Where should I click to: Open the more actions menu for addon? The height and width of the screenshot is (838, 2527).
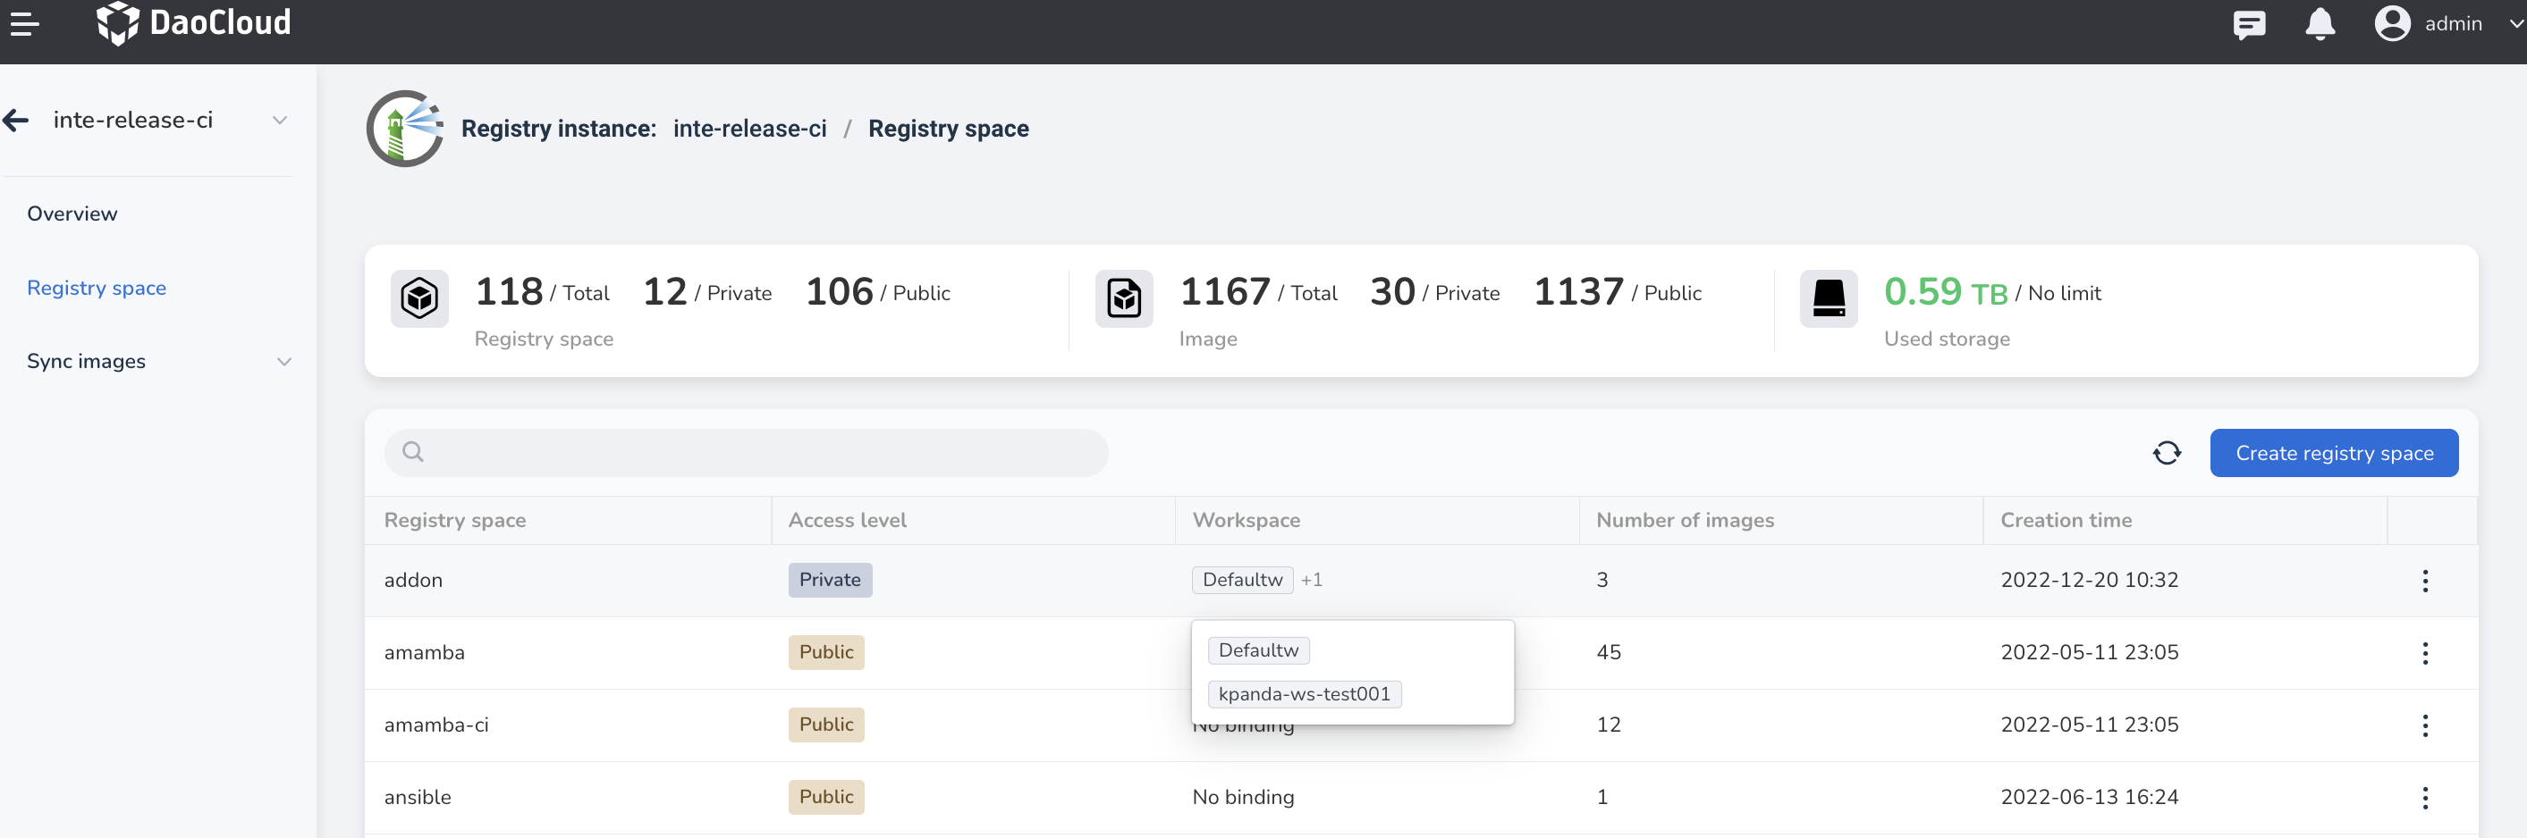[2425, 582]
